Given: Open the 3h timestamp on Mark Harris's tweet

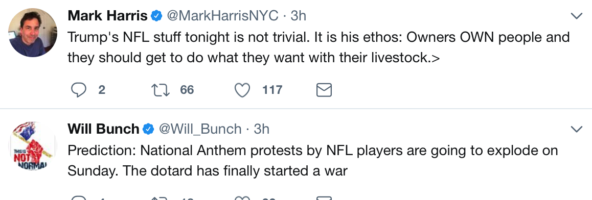Looking at the screenshot, I should [298, 16].
